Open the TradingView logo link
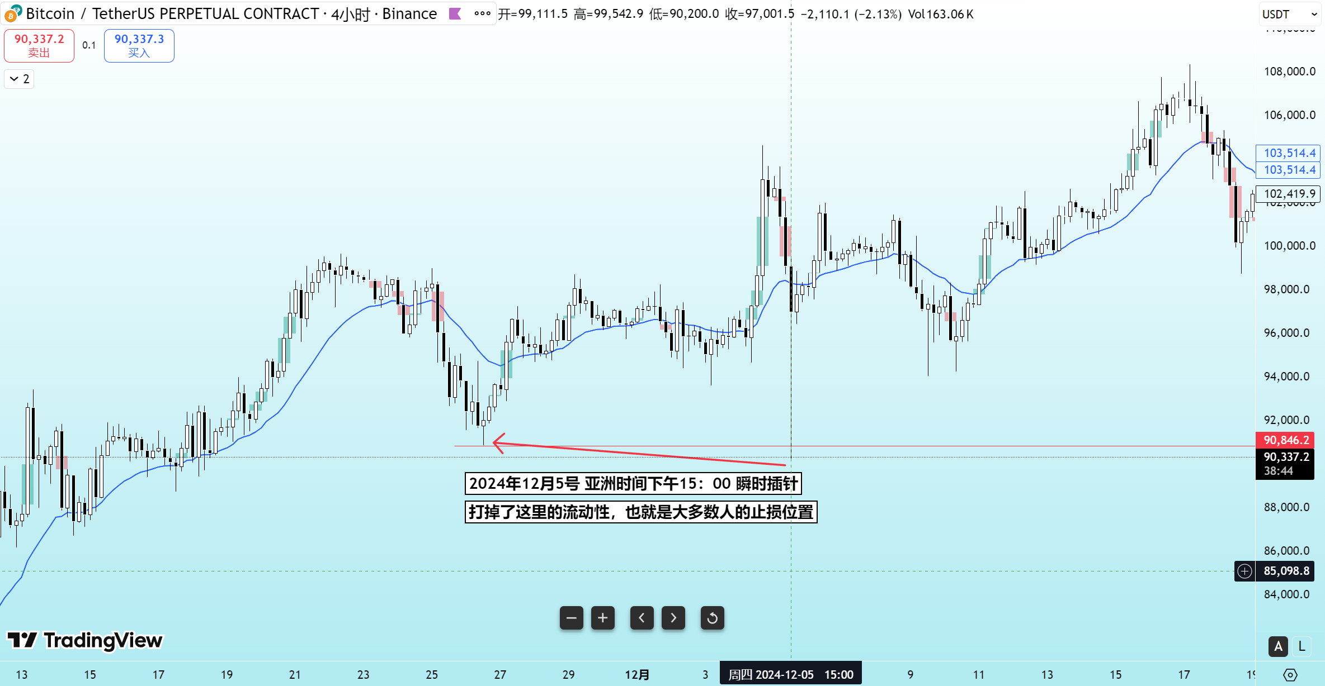This screenshot has width=1325, height=686. tap(84, 640)
